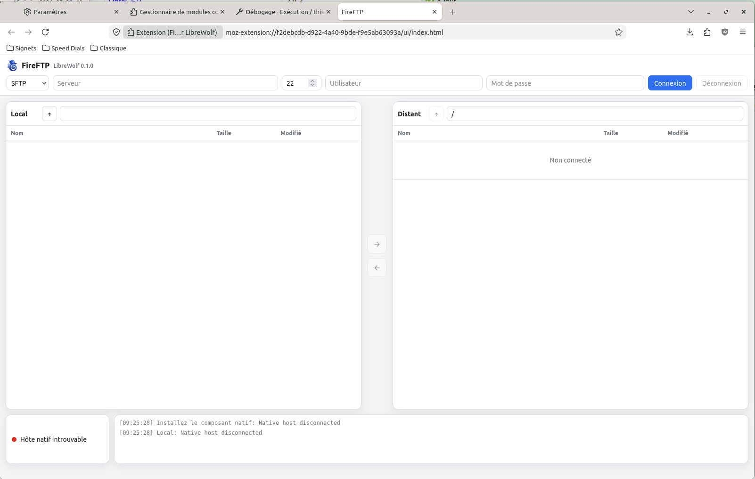Screen dimensions: 755x479
Task: Click the left arrow download button
Action: (x=377, y=268)
